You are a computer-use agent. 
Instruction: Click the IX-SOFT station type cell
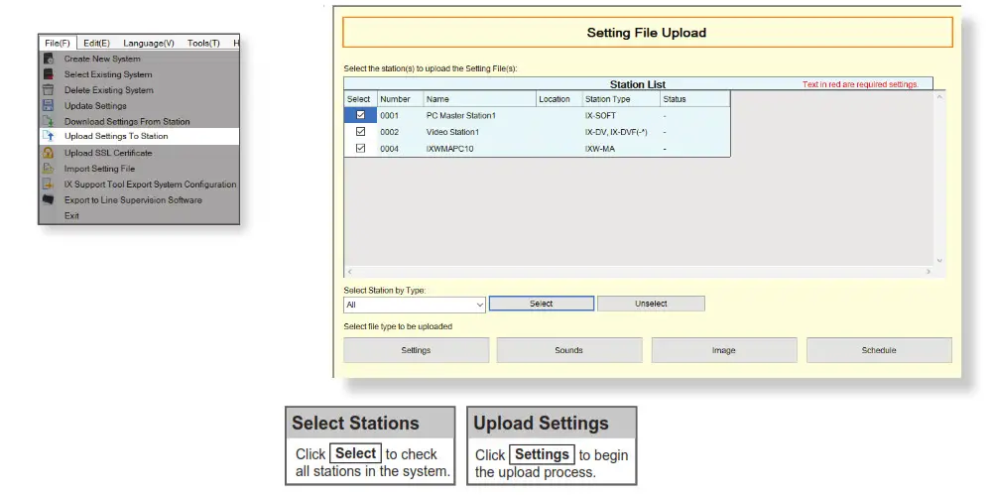621,116
